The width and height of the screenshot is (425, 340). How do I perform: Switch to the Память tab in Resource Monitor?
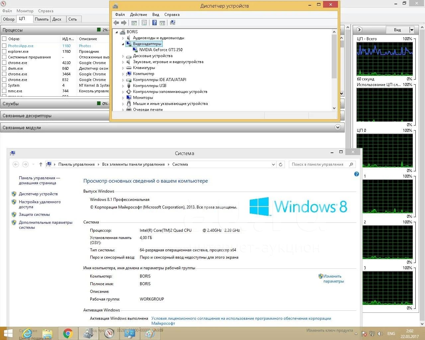click(x=42, y=19)
